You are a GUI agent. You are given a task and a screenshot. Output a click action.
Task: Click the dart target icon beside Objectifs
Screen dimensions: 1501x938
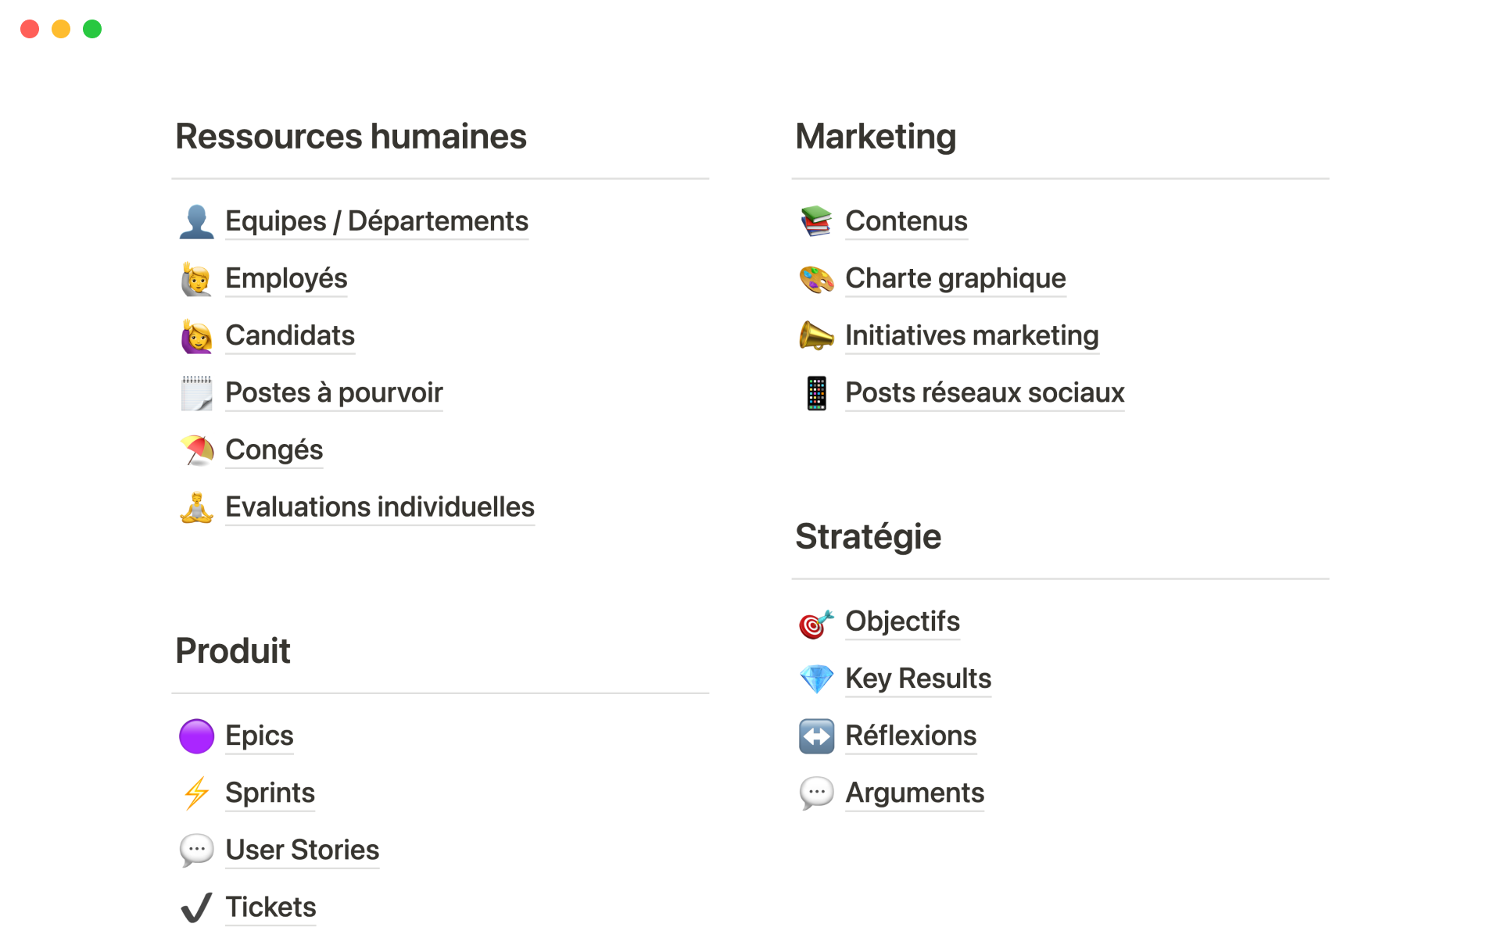tap(816, 623)
